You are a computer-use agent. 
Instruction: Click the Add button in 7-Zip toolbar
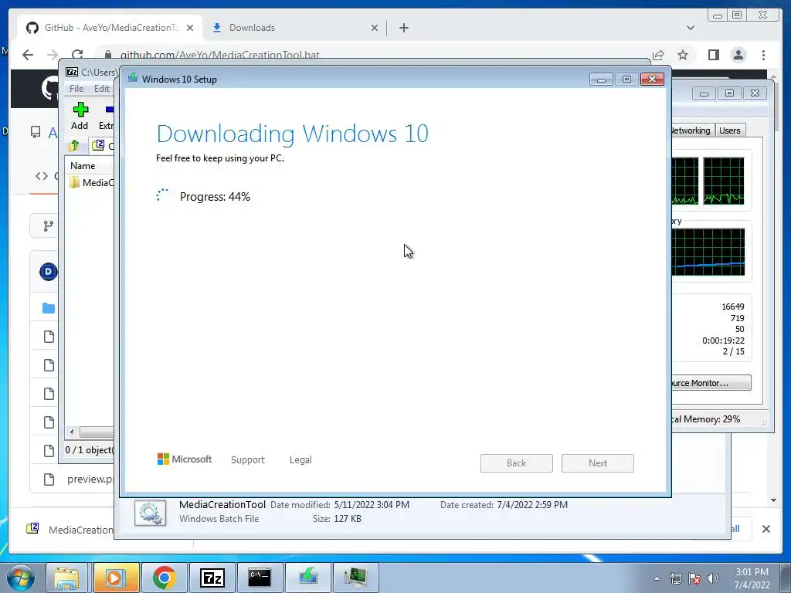point(80,116)
